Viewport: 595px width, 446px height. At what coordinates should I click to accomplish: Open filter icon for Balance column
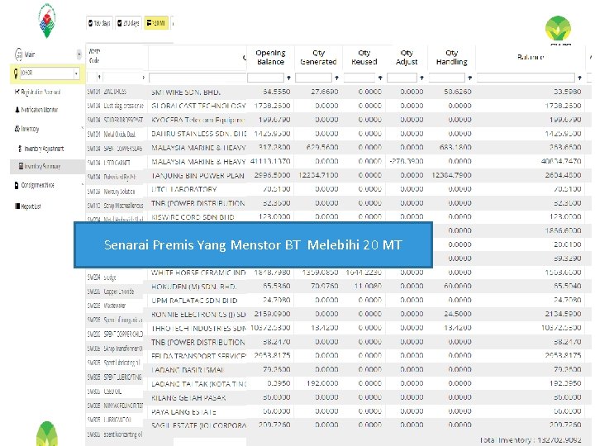(x=579, y=78)
